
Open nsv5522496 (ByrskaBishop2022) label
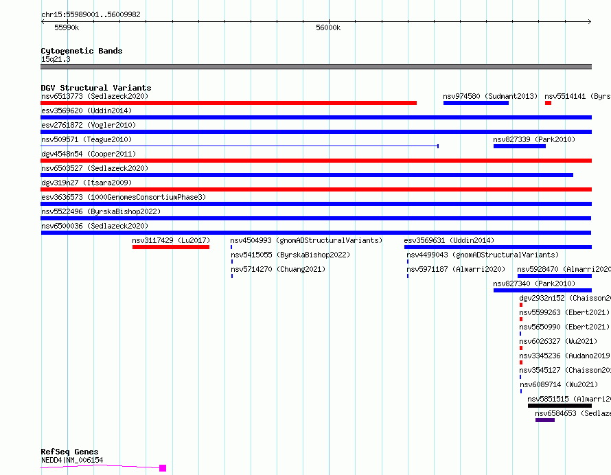coord(101,211)
